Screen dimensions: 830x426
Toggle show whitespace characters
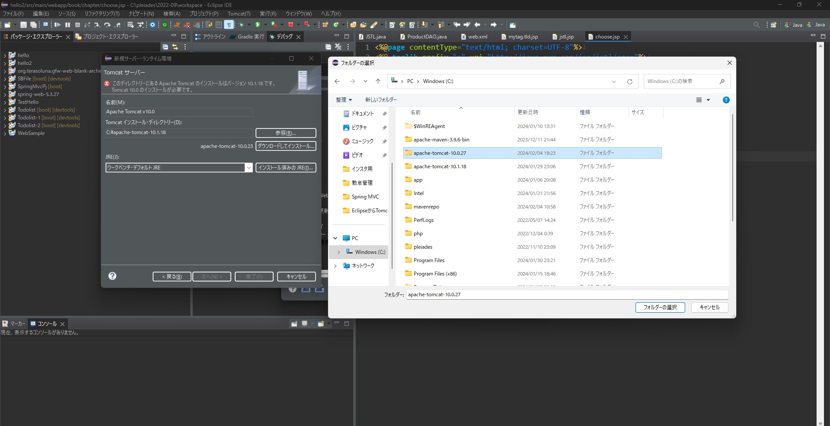229,25
